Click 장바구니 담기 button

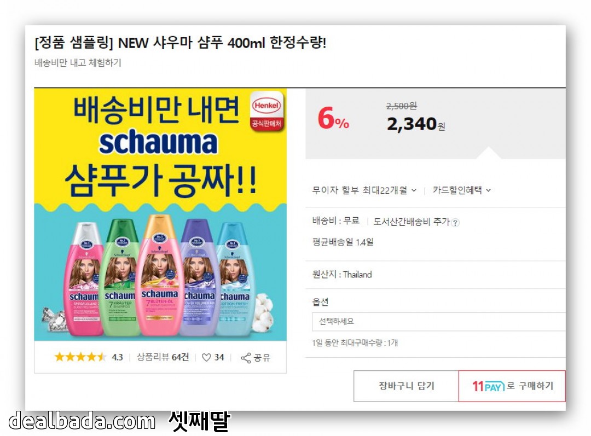coord(406,386)
